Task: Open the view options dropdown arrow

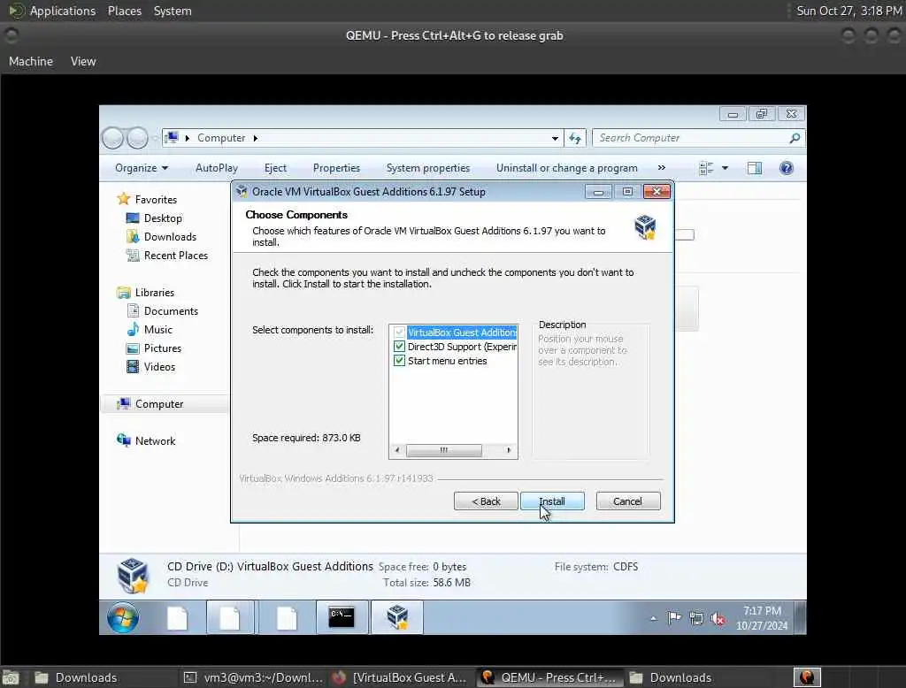Action: 726,168
